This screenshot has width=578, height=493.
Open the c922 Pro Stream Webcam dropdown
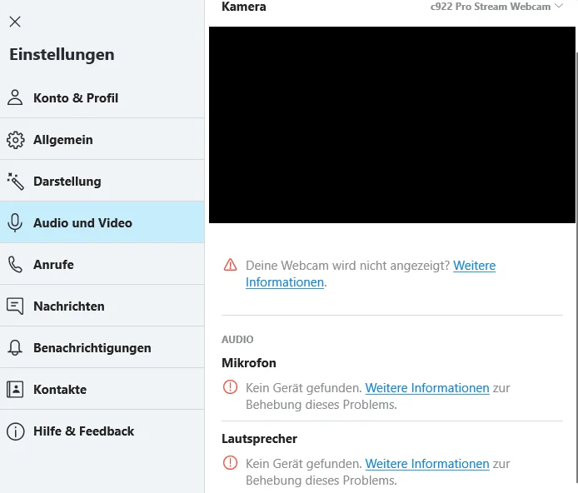[x=496, y=7]
